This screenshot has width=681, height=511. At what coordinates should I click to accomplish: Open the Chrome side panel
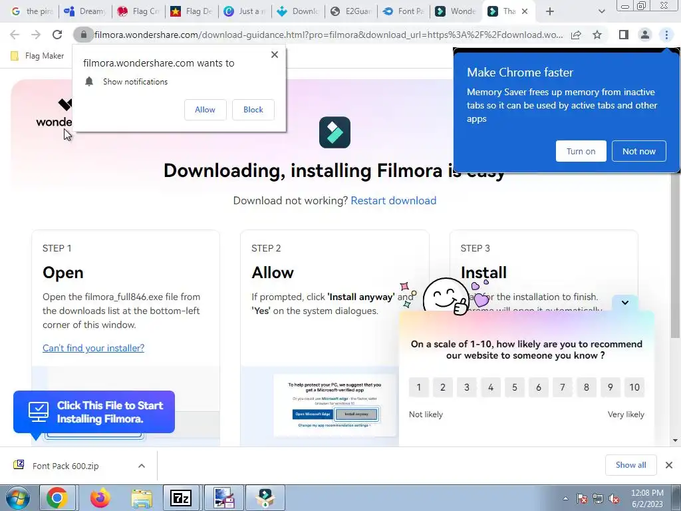(x=624, y=35)
